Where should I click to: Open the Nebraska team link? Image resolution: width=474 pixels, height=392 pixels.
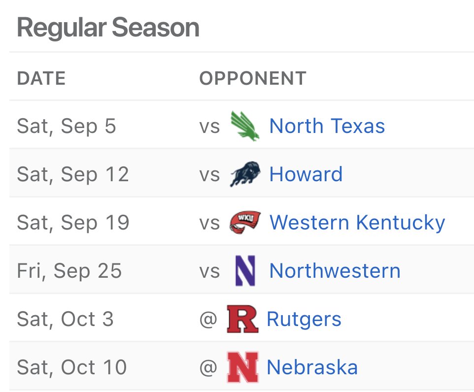click(x=312, y=367)
